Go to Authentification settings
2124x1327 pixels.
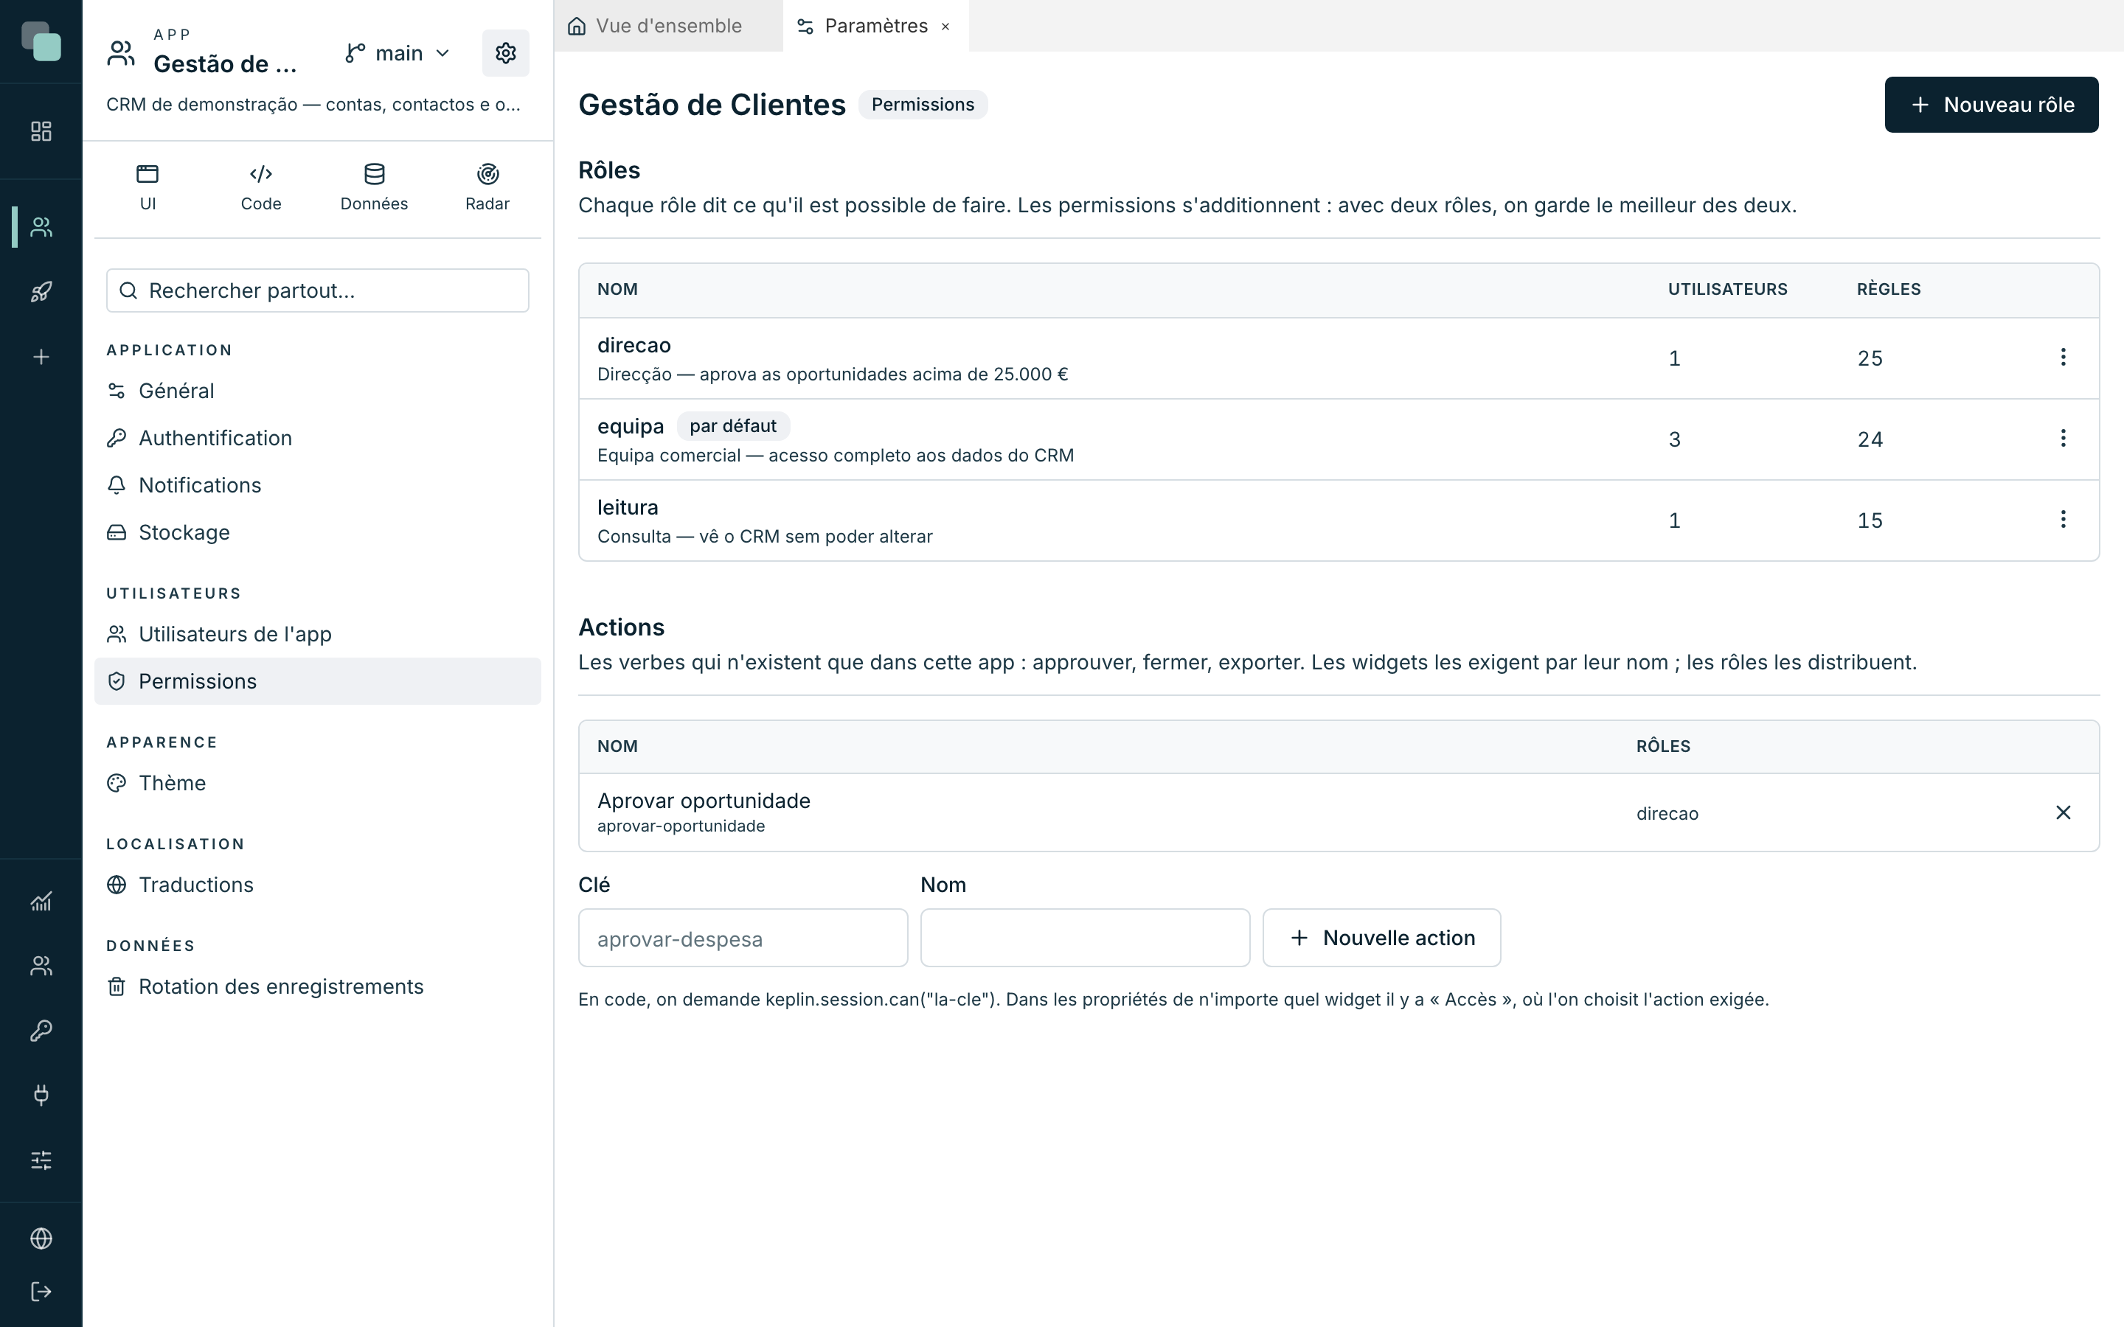[x=318, y=438]
